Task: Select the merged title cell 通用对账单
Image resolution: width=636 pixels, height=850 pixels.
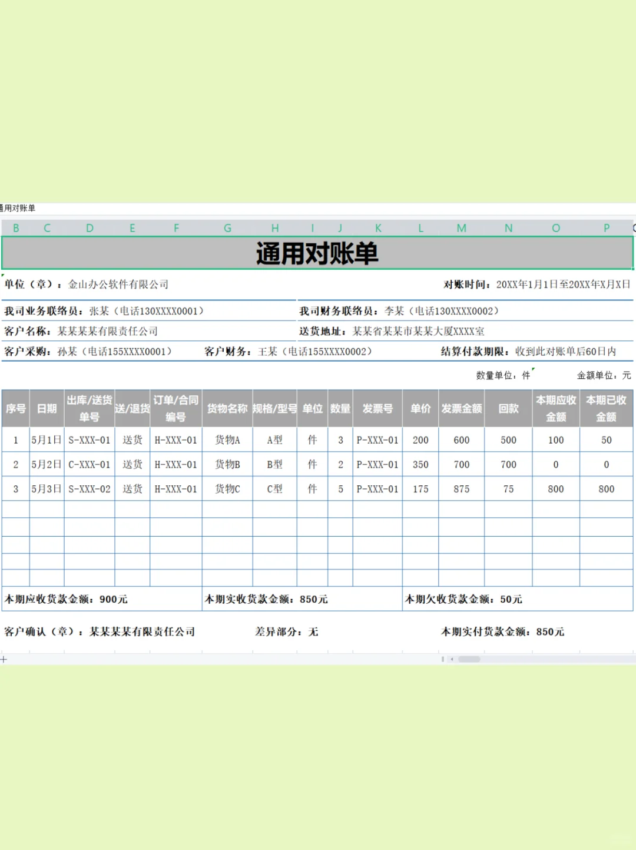Action: tap(318, 252)
